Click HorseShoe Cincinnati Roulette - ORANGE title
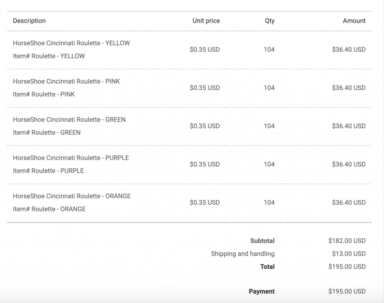The image size is (384, 303). coord(72,196)
